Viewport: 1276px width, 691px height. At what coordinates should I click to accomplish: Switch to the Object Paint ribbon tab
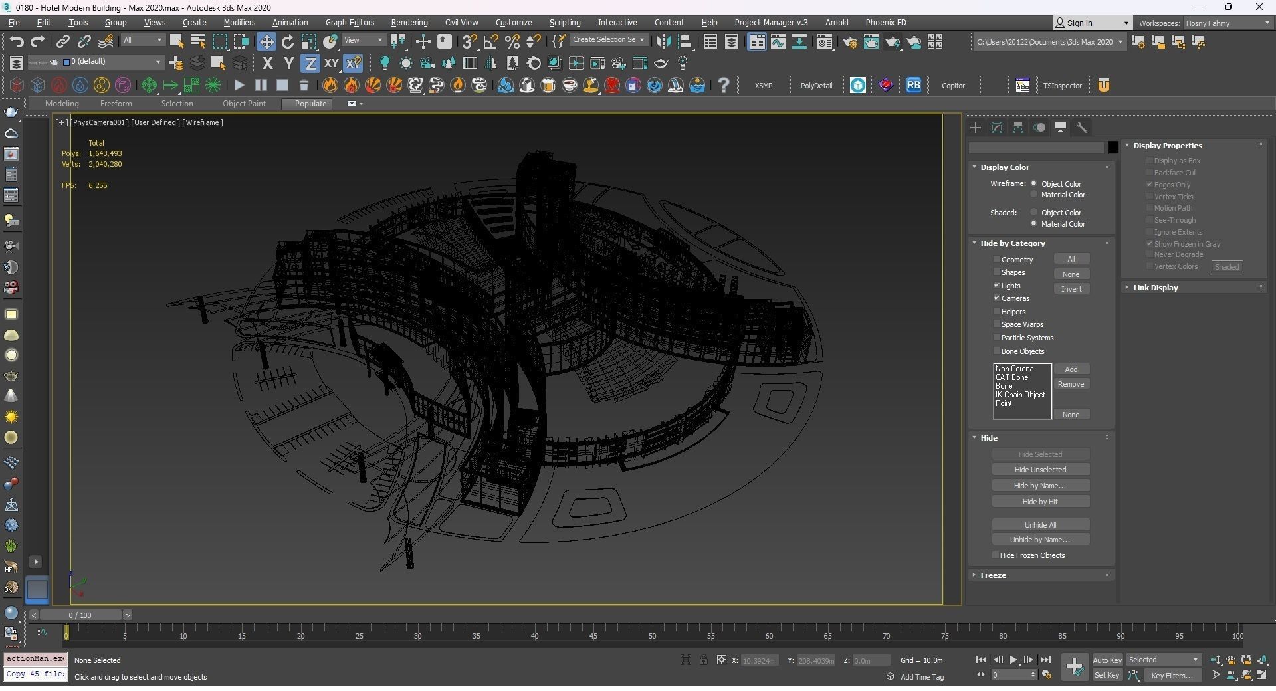[244, 104]
